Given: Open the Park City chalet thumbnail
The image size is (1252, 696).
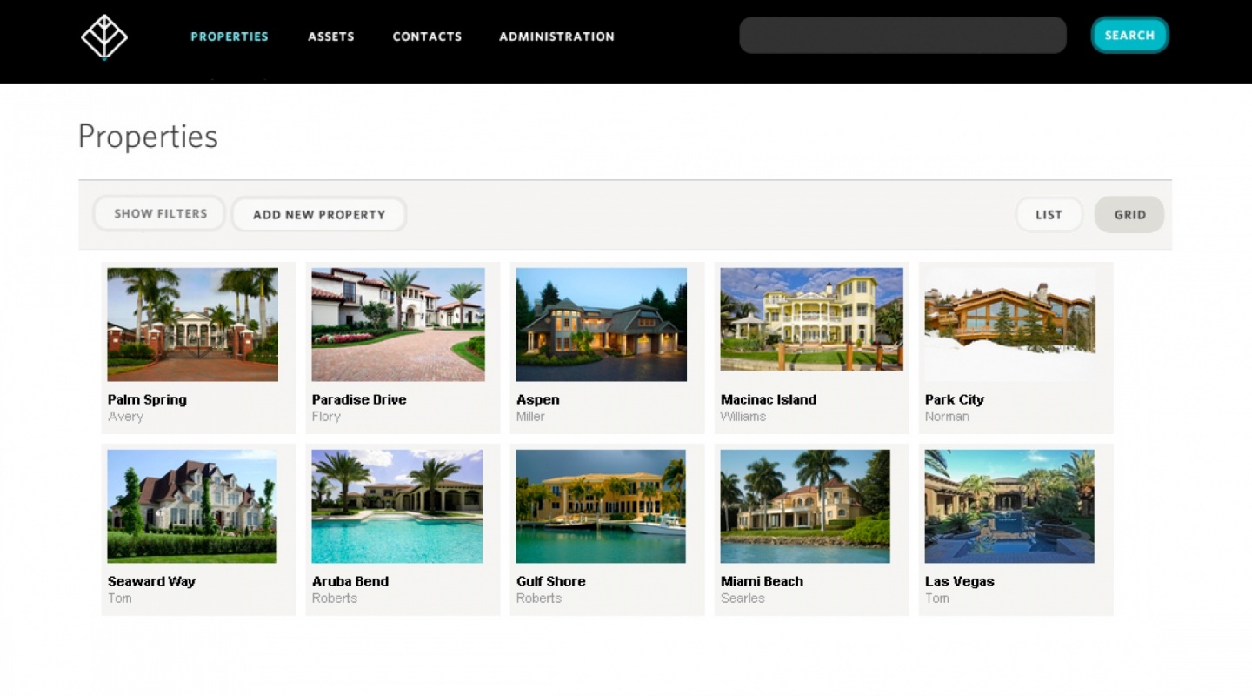Looking at the screenshot, I should (1009, 325).
